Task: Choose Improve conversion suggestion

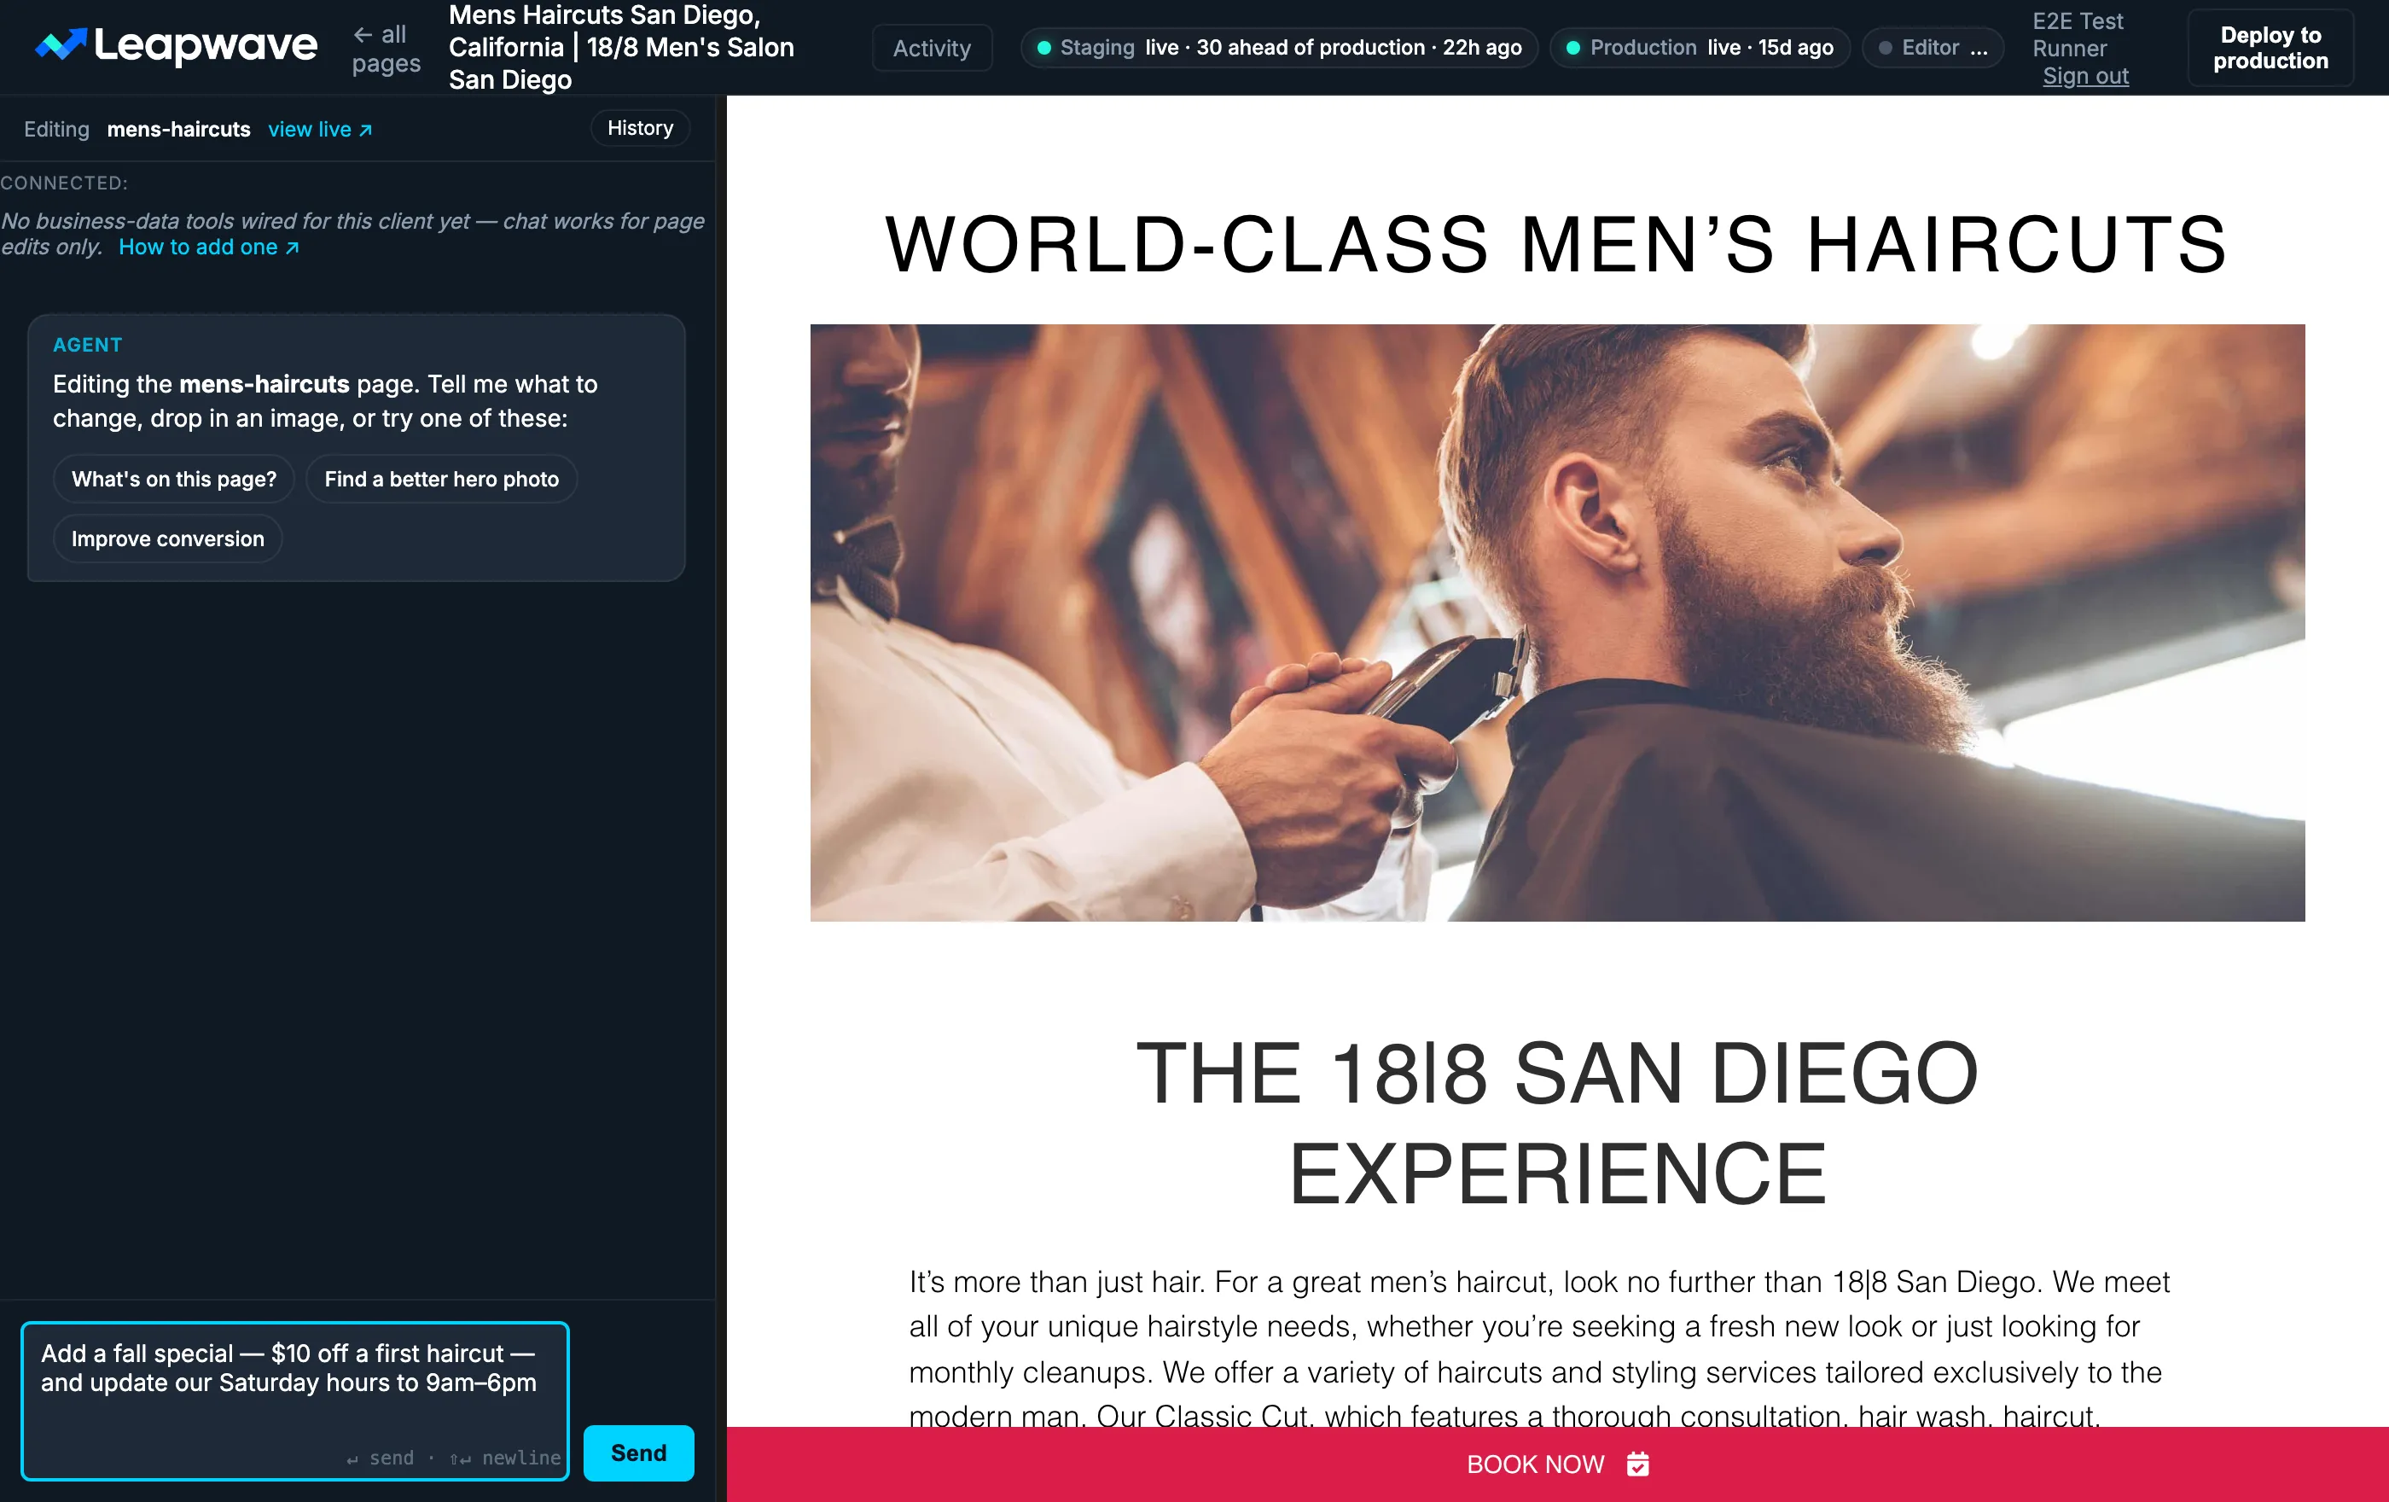Action: coord(168,539)
